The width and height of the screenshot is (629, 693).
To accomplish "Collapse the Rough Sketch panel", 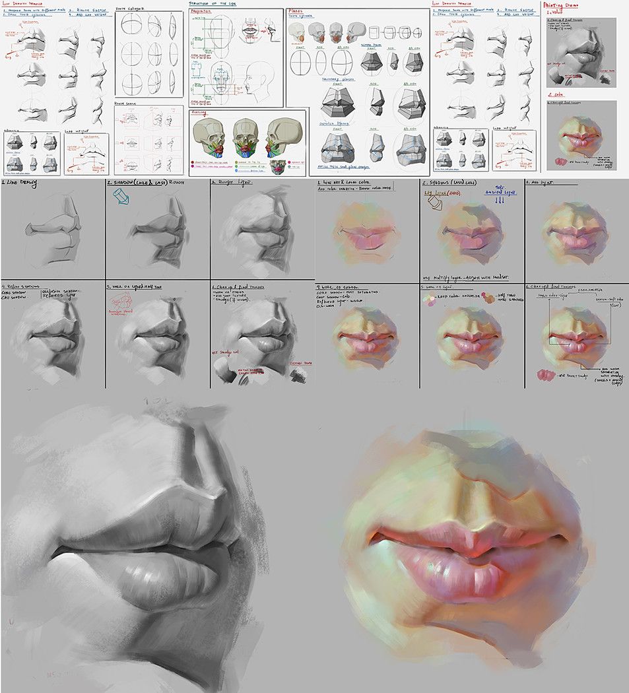I will pyautogui.click(x=125, y=104).
